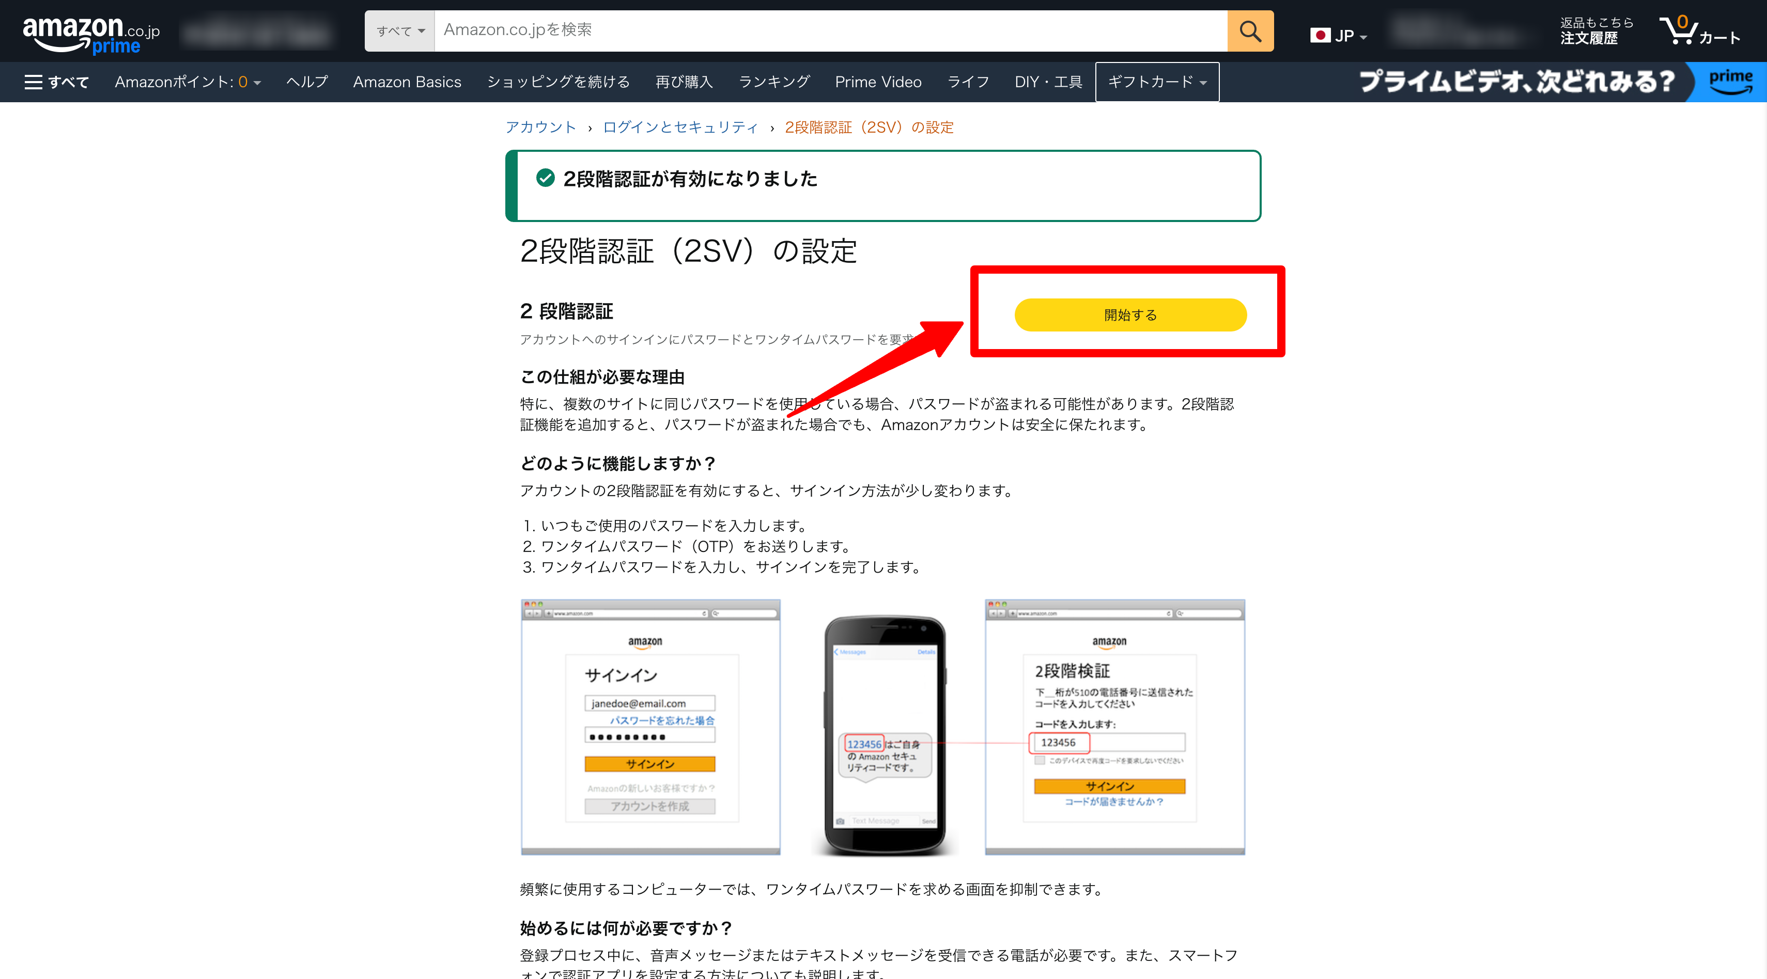Click 返品もこちら 注文履歴 link
This screenshot has height=979, width=1767.
point(1596,31)
